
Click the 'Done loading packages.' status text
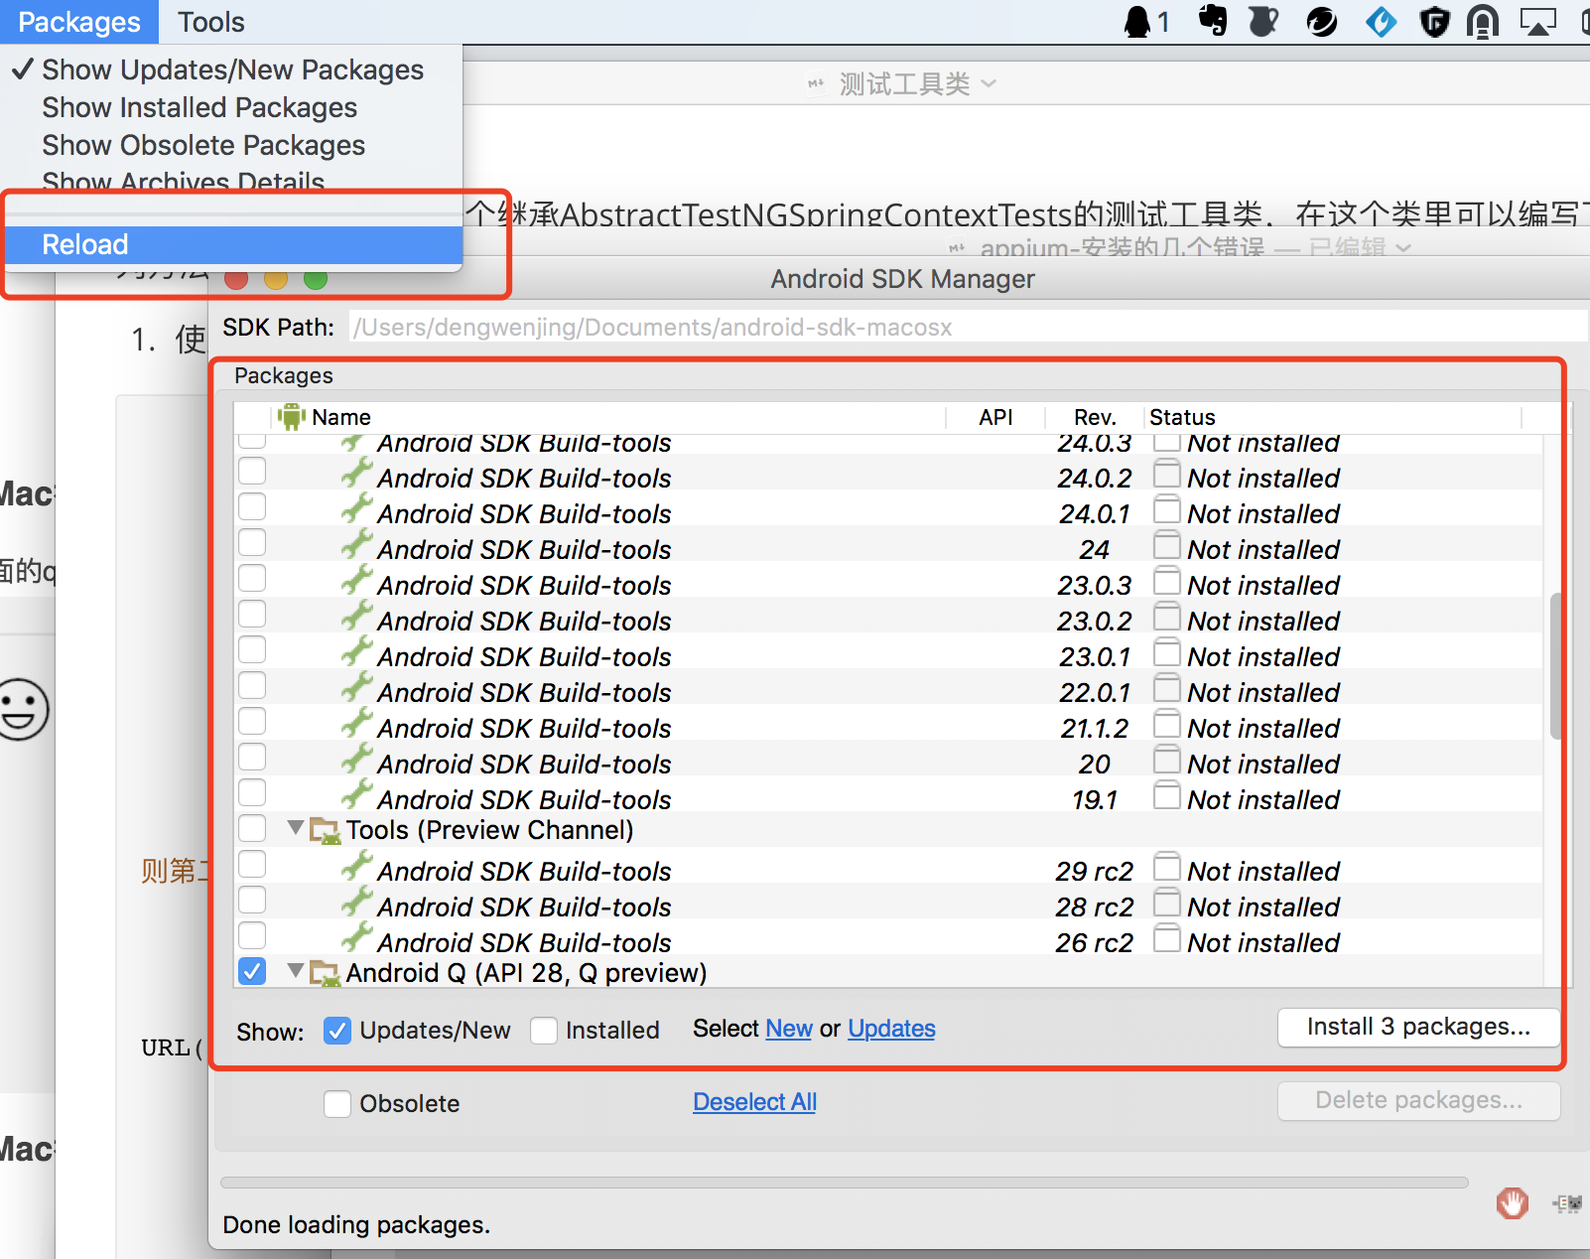click(x=356, y=1225)
